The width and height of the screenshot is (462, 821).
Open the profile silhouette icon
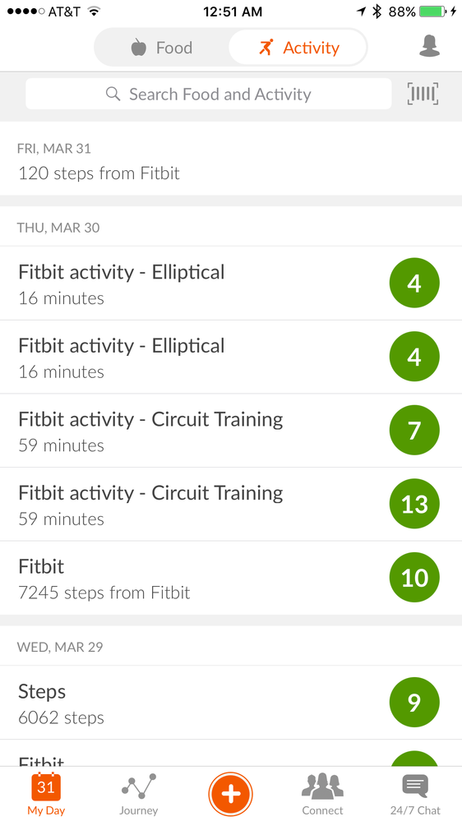[x=429, y=47]
